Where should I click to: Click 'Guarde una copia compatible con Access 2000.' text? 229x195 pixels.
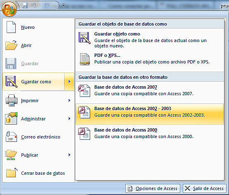[144, 136]
